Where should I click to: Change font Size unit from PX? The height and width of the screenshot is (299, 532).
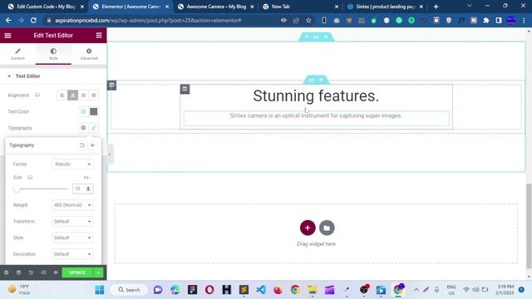[x=87, y=178]
